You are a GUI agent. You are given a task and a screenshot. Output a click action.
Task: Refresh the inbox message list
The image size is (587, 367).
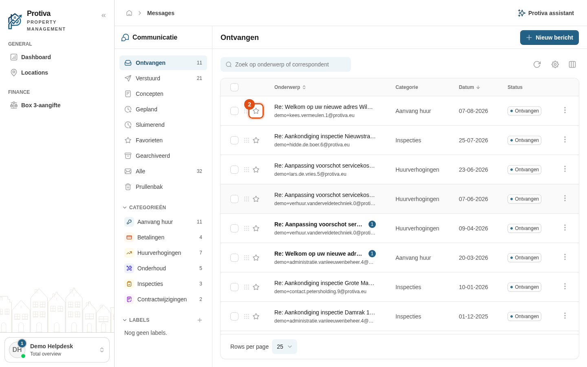(537, 64)
